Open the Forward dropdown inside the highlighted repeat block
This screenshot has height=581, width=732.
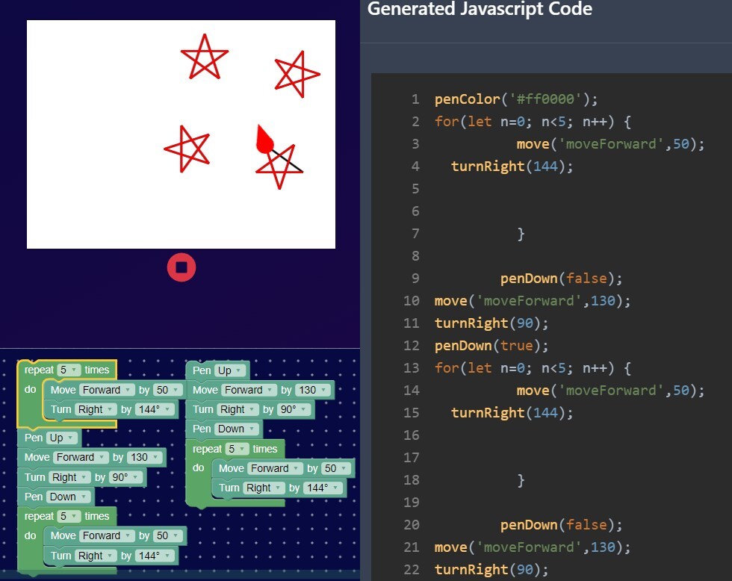pyautogui.click(x=108, y=390)
